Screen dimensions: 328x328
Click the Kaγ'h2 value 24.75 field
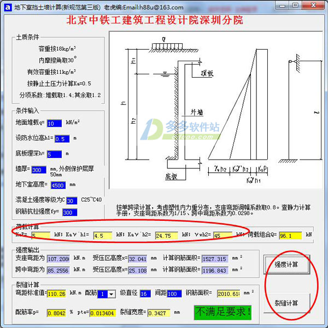click(167, 236)
